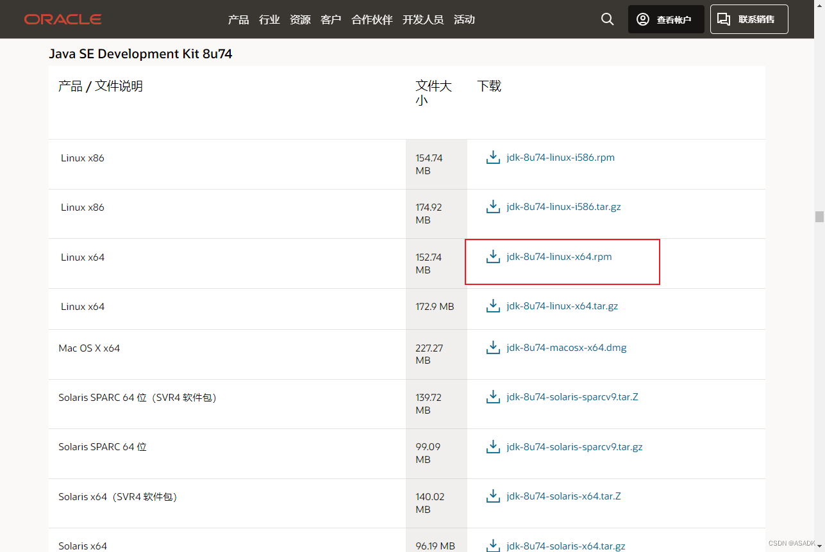Download jdk-8u74-linux-x64.tar.gz link
Image resolution: width=825 pixels, height=552 pixels.
(562, 306)
